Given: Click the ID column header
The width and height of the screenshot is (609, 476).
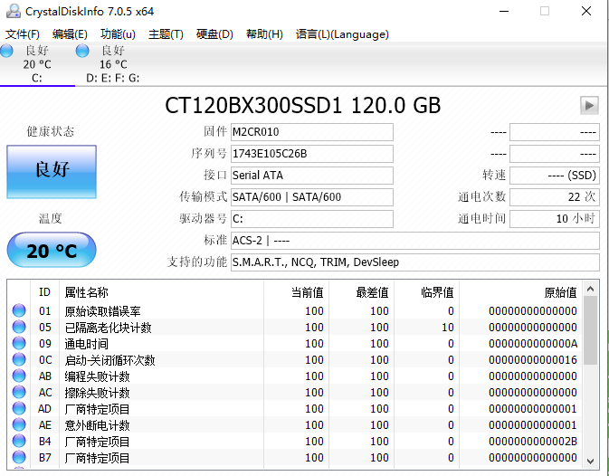Looking at the screenshot, I should [44, 292].
